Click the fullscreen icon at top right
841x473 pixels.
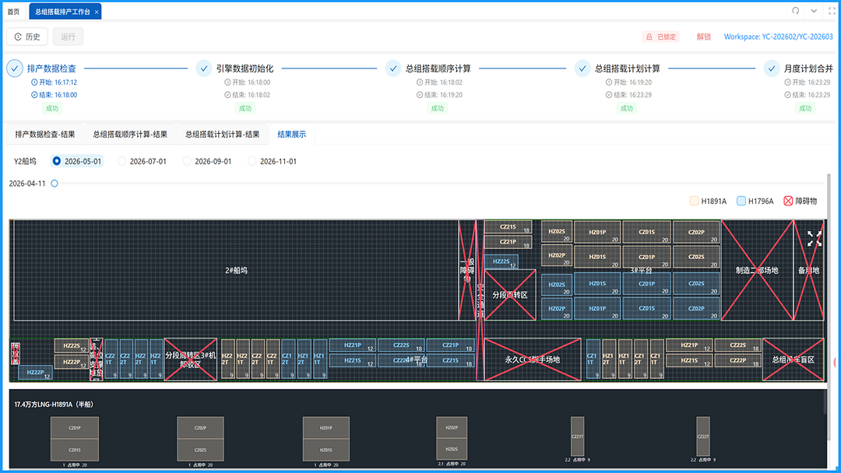(x=831, y=11)
